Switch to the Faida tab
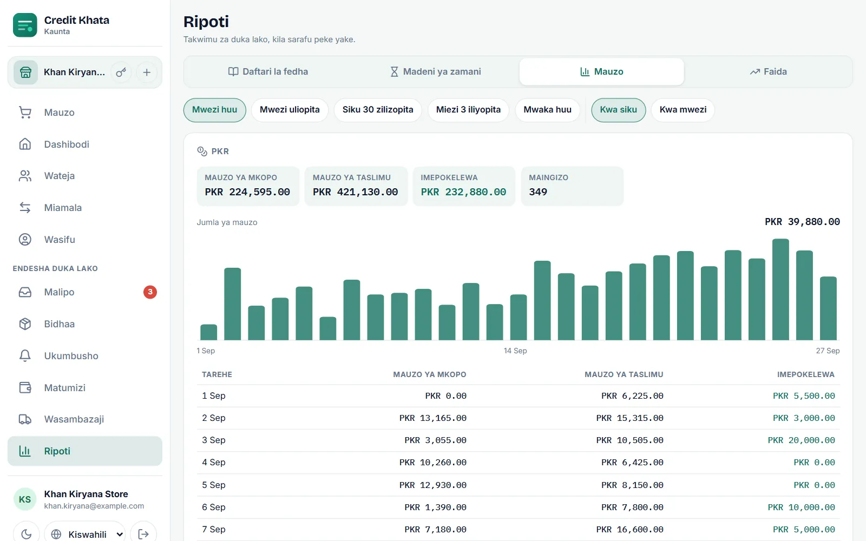 768,71
